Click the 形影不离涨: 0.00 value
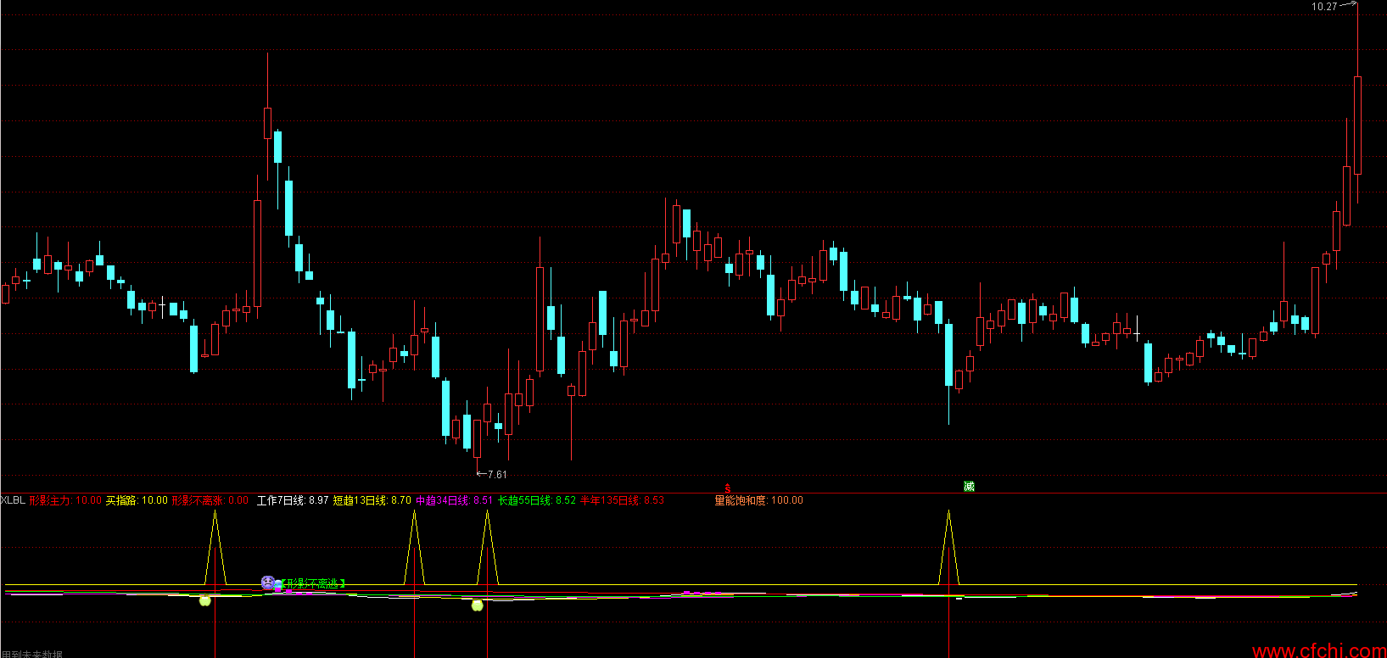Image resolution: width=1387 pixels, height=658 pixels. (x=210, y=500)
